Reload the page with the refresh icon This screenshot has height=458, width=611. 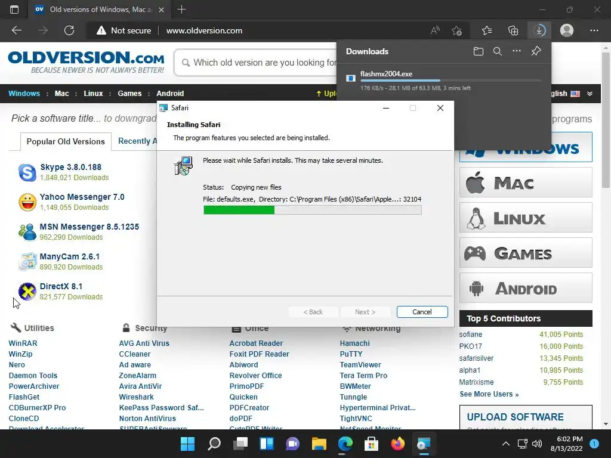[69, 30]
